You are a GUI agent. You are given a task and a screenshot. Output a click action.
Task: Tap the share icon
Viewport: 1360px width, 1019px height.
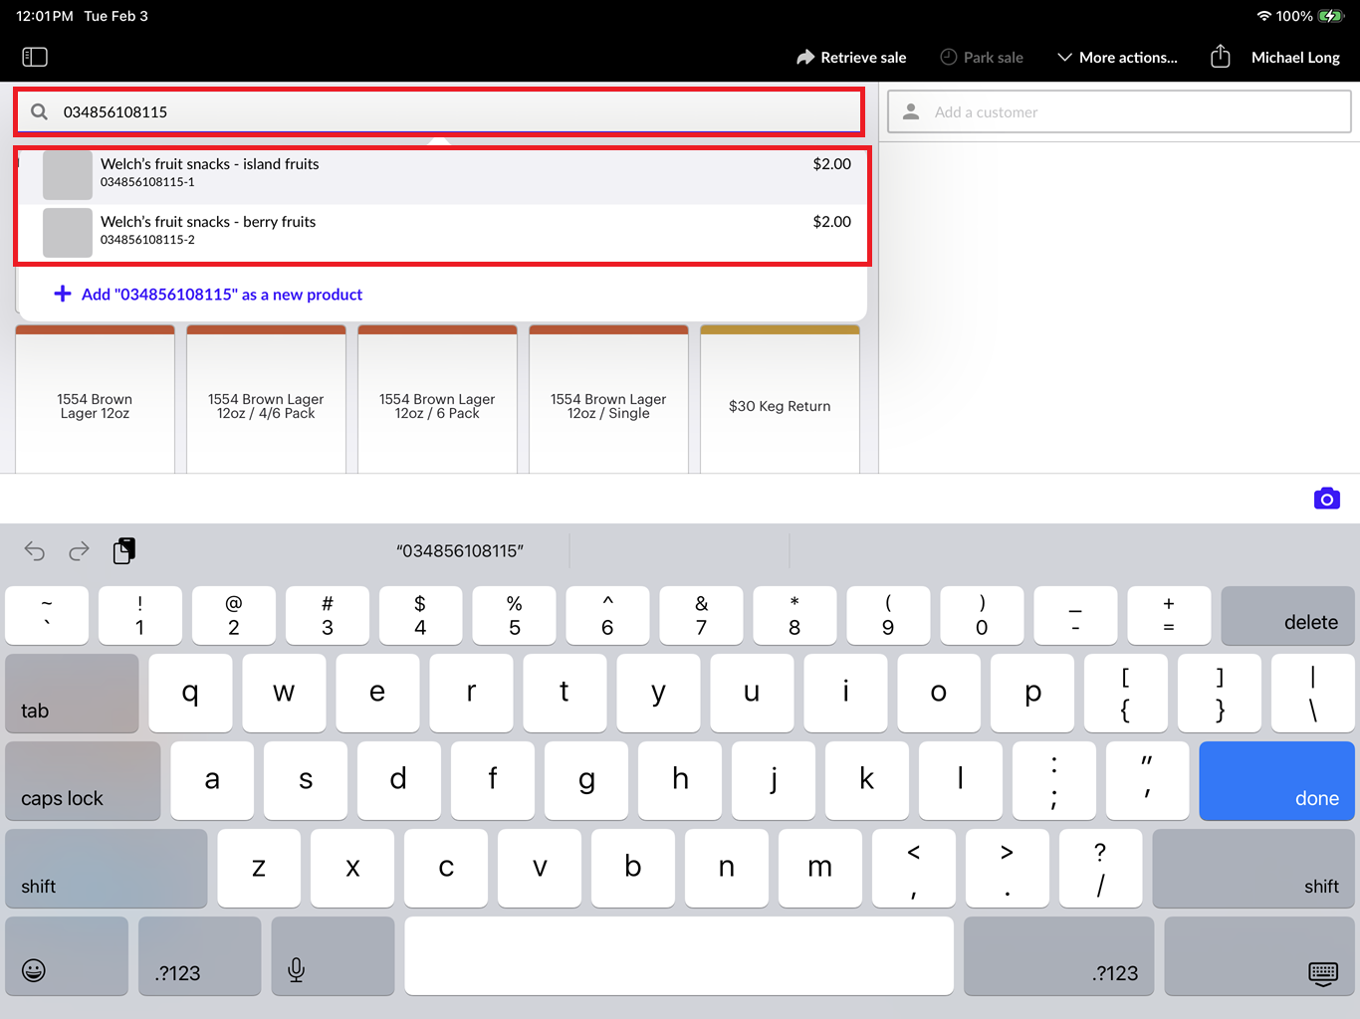tap(1221, 57)
